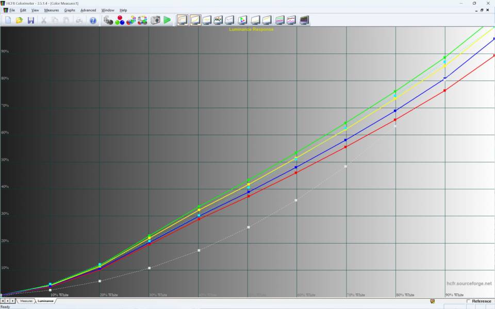This screenshot has height=309, width=495.
Task: Open a file with the yellow folder icon
Action: pyautogui.click(x=19, y=20)
